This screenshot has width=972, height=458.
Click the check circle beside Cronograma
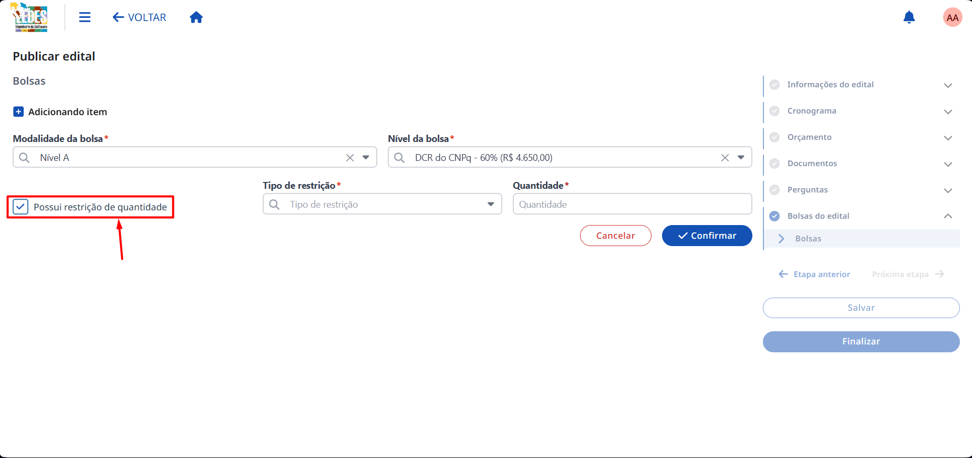click(774, 111)
